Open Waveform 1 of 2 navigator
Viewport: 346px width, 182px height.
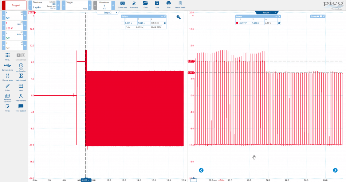[x=104, y=5]
